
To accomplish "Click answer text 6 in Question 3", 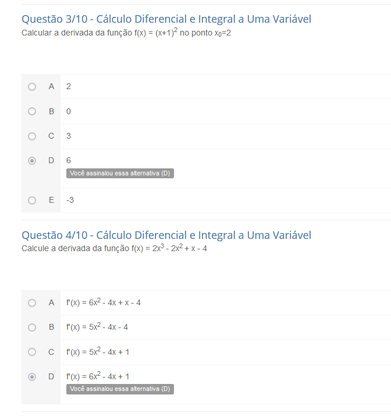I will click(69, 160).
